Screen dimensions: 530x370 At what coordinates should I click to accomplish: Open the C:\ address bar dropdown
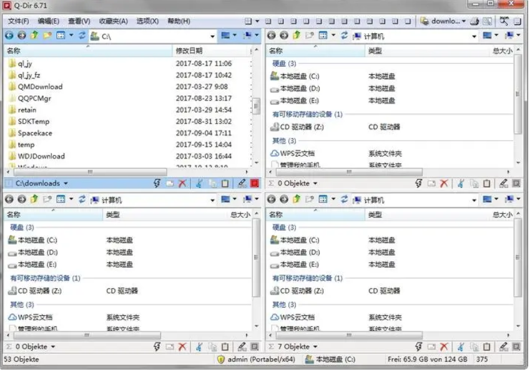pos(212,36)
